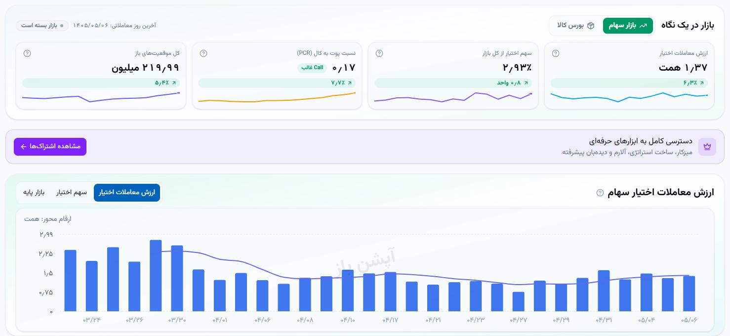Click help icon on ارزش معاملات اختیار card
This screenshot has height=336, width=730.
556,53
